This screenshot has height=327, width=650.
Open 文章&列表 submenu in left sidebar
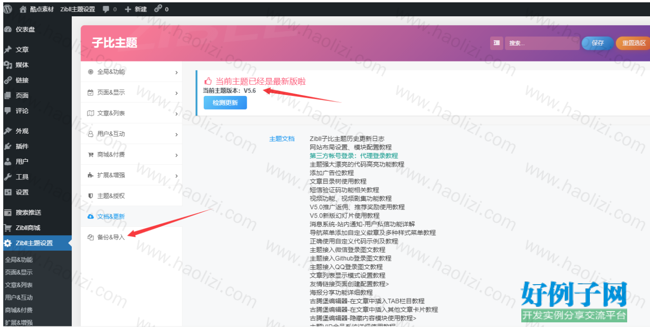point(19,285)
